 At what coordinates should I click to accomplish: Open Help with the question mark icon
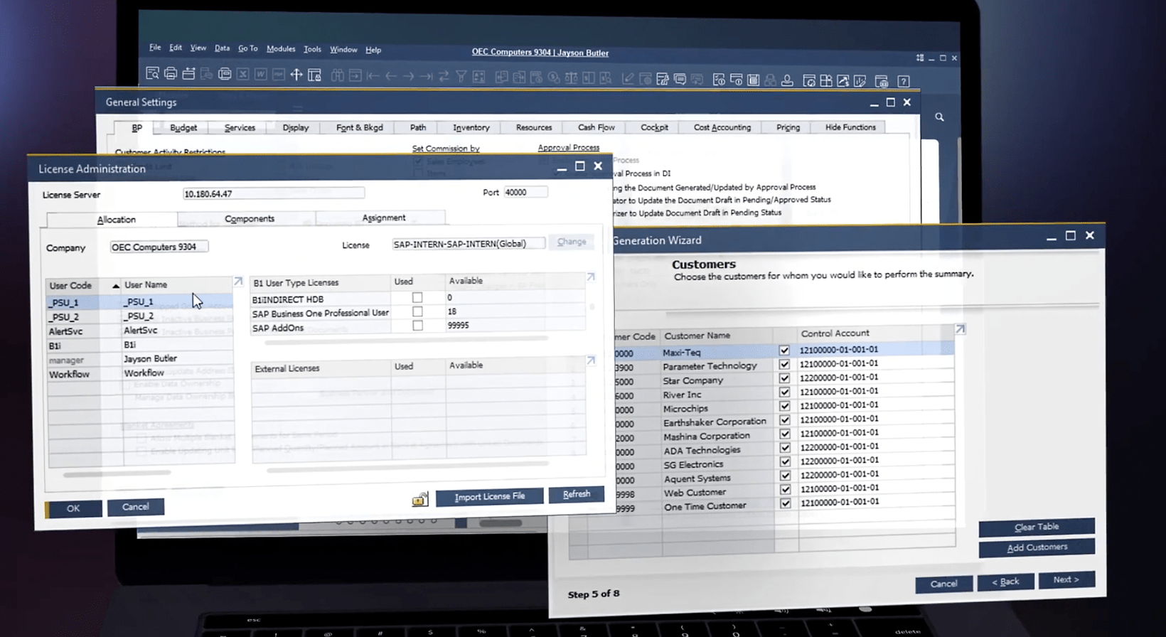pyautogui.click(x=904, y=81)
